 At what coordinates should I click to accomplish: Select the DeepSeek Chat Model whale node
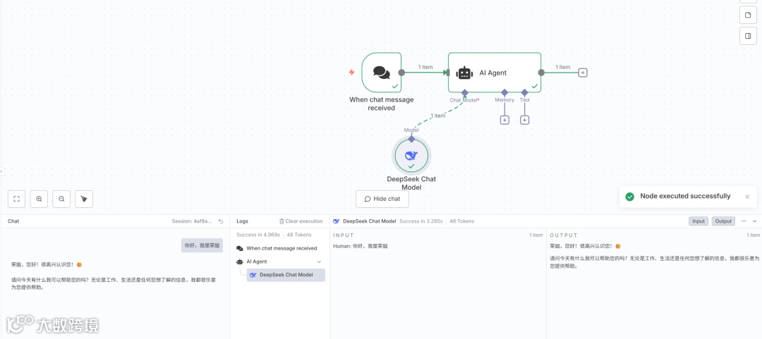point(411,156)
